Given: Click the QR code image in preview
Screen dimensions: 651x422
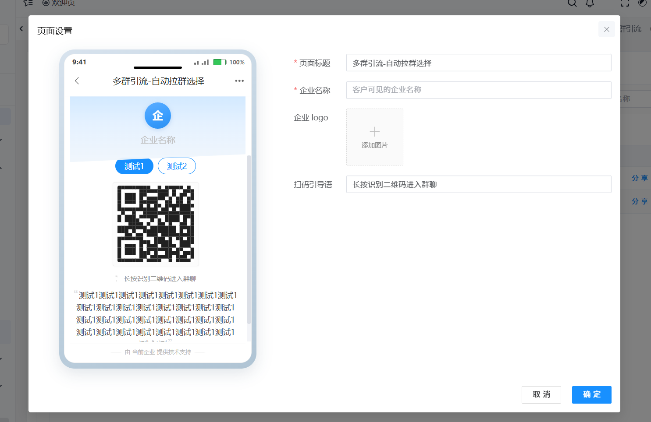Looking at the screenshot, I should click(156, 224).
